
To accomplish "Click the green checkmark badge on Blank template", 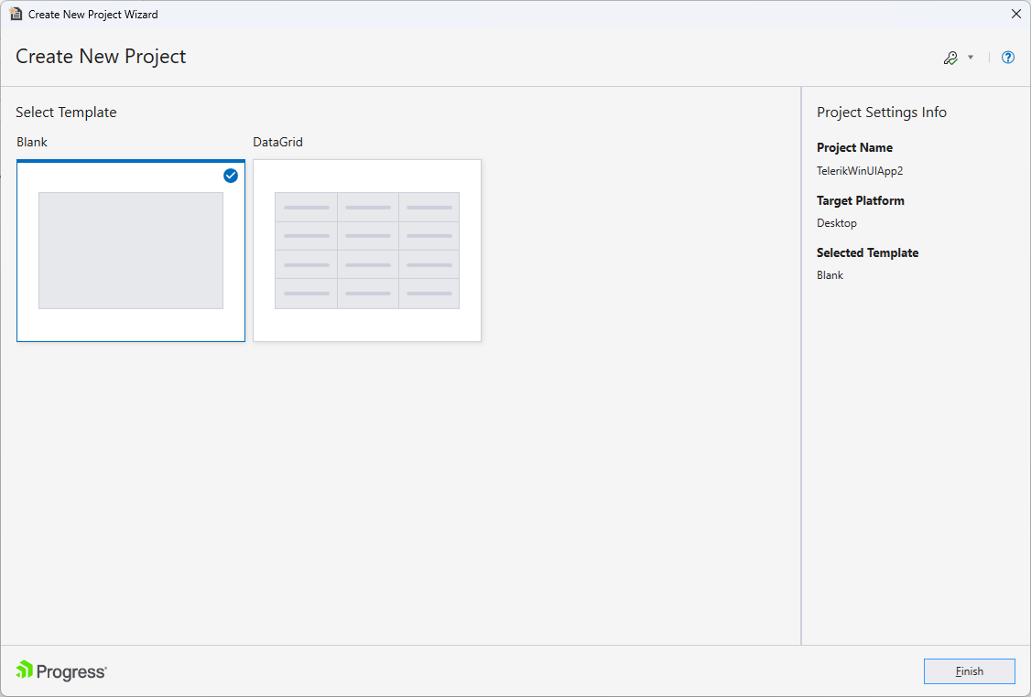I will click(x=230, y=176).
